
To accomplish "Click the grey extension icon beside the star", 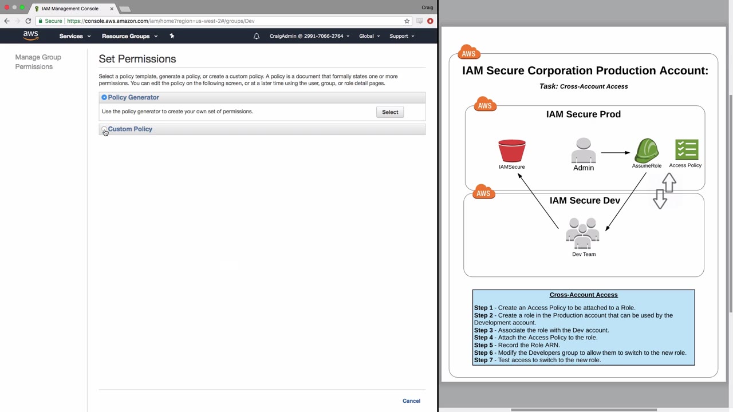I will pos(419,21).
